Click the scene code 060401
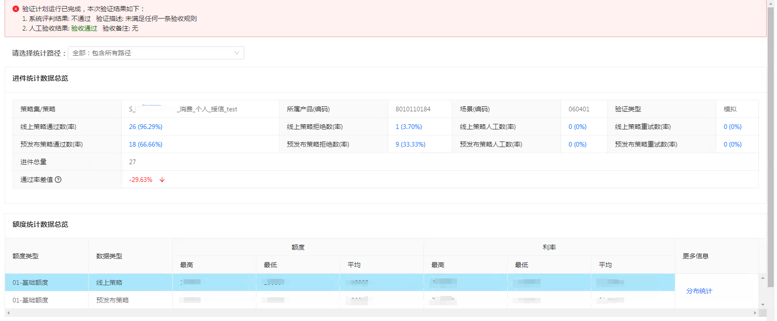The width and height of the screenshot is (777, 321). click(x=579, y=109)
